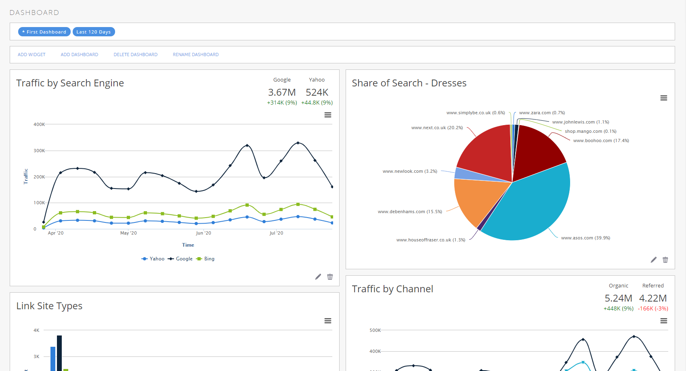Toggle the Yahoo series in the legend
The width and height of the screenshot is (686, 371).
pyautogui.click(x=153, y=258)
